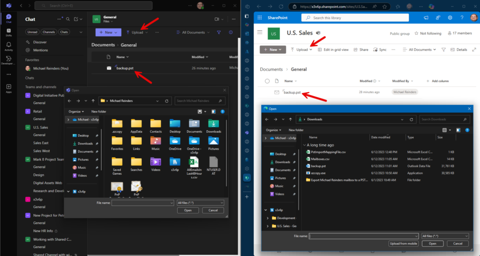
Task: Open the OneDrive folder in Teams Open dialog
Action: 175,143
